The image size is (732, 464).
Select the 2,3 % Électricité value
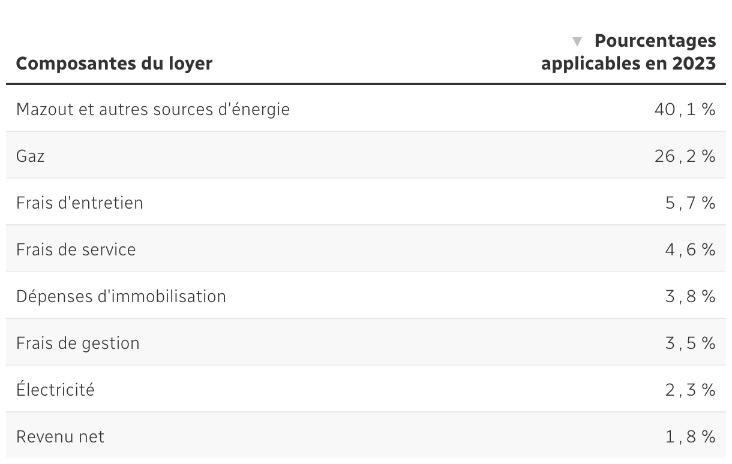click(x=691, y=390)
